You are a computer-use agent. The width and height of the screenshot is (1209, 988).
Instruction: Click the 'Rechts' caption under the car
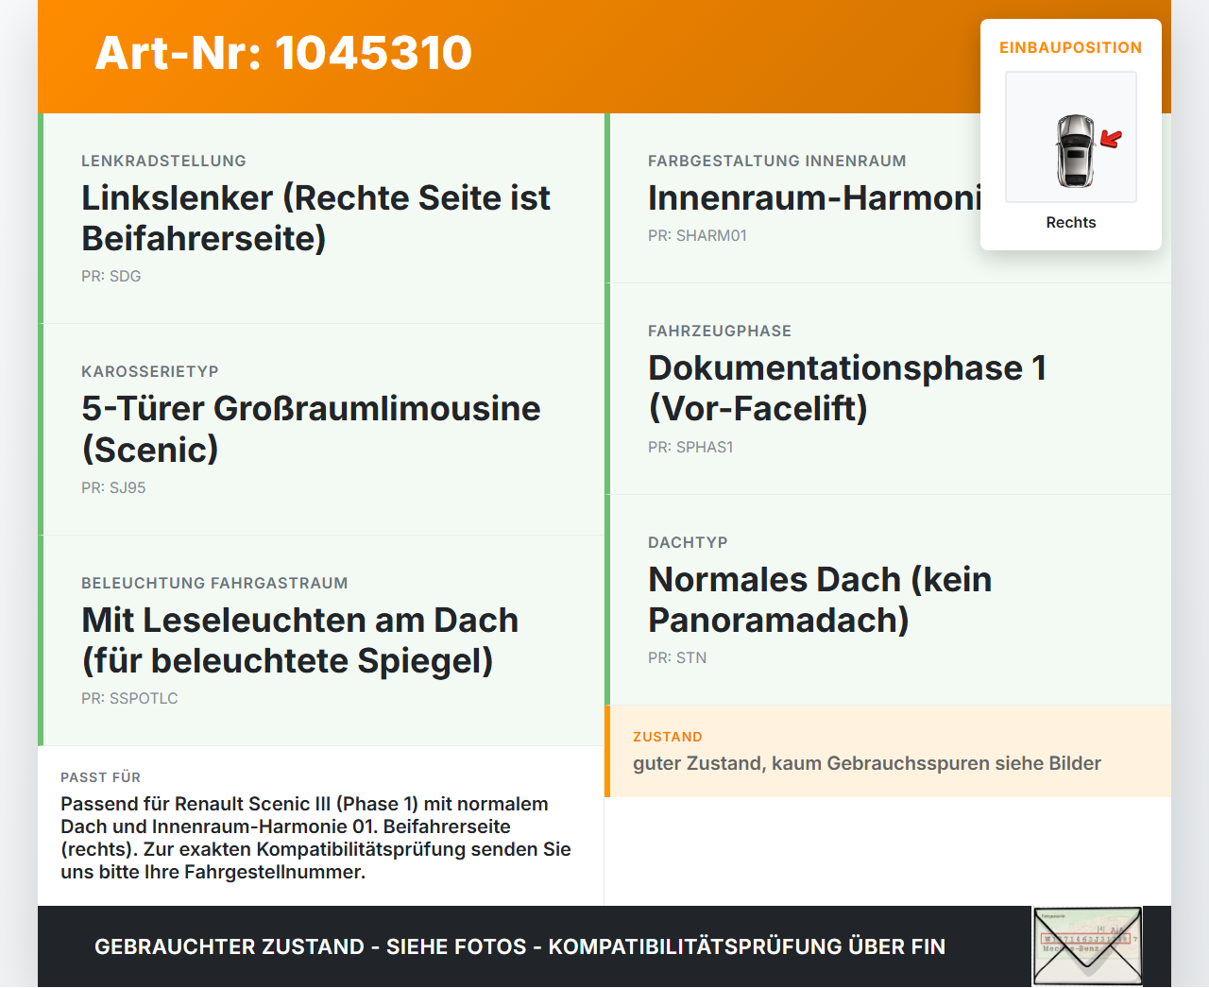click(x=1071, y=222)
